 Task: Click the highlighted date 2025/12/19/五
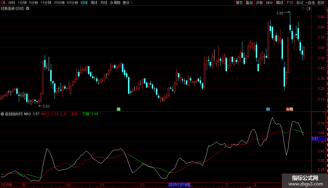(x=179, y=185)
